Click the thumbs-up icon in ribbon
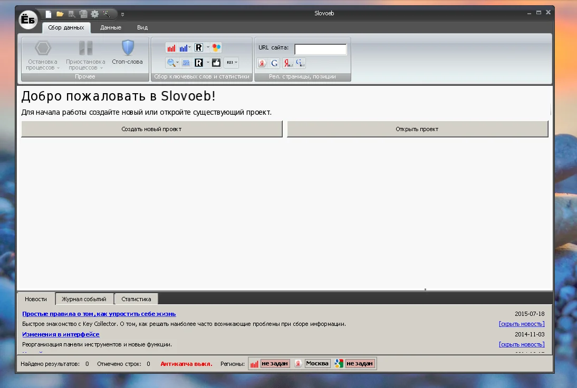 click(x=216, y=63)
